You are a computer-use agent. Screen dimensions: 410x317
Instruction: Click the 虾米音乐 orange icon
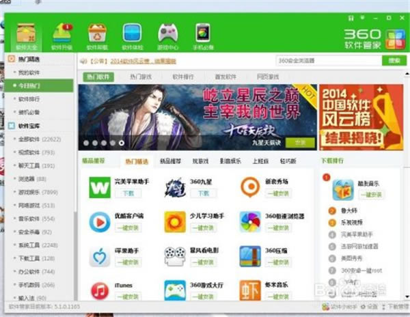(250, 290)
